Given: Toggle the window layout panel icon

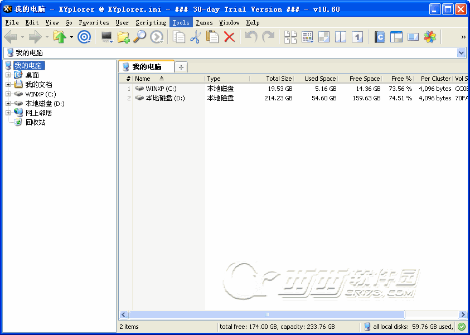Looking at the screenshot, I should tap(396, 37).
